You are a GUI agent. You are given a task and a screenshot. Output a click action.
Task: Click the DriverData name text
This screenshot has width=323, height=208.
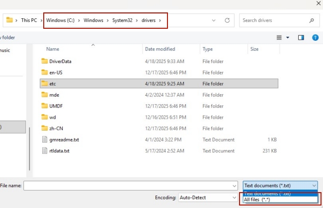point(60,62)
